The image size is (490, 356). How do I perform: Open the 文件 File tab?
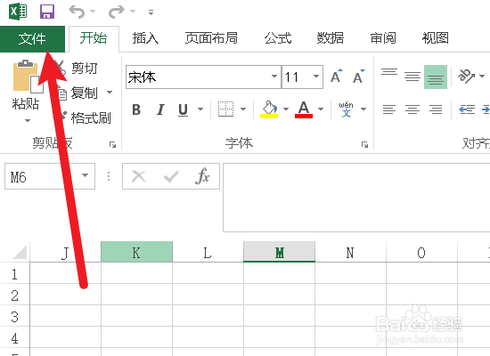click(x=32, y=39)
